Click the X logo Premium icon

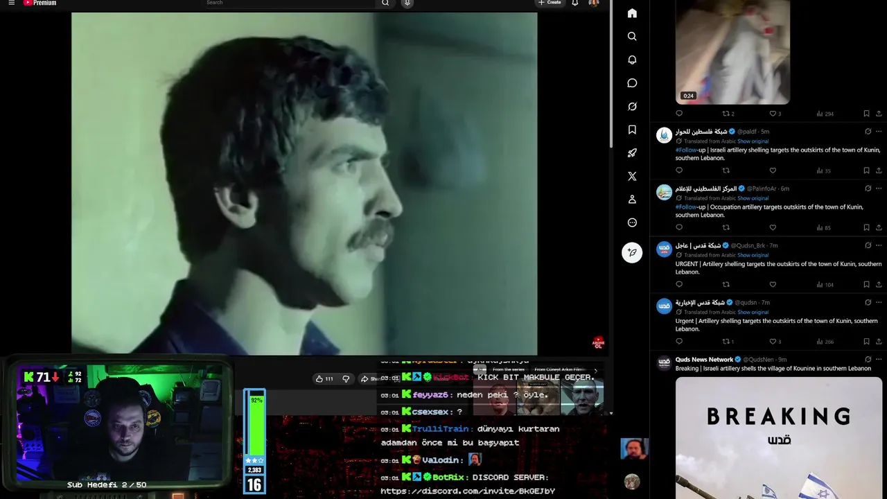point(632,176)
